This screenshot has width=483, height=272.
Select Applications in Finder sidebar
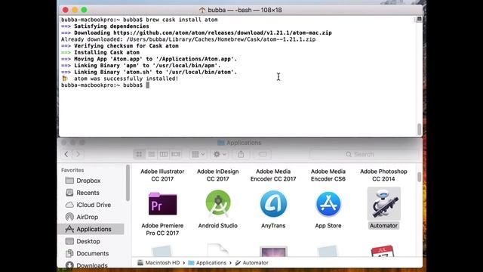(x=91, y=229)
